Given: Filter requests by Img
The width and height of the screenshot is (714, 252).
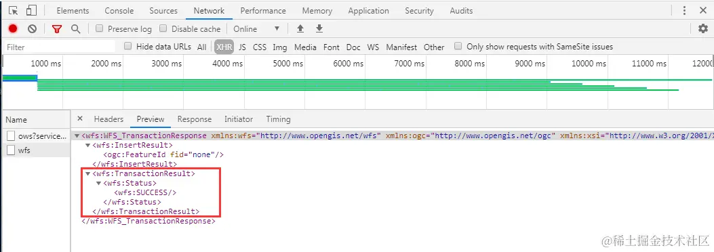Looking at the screenshot, I should pos(280,47).
